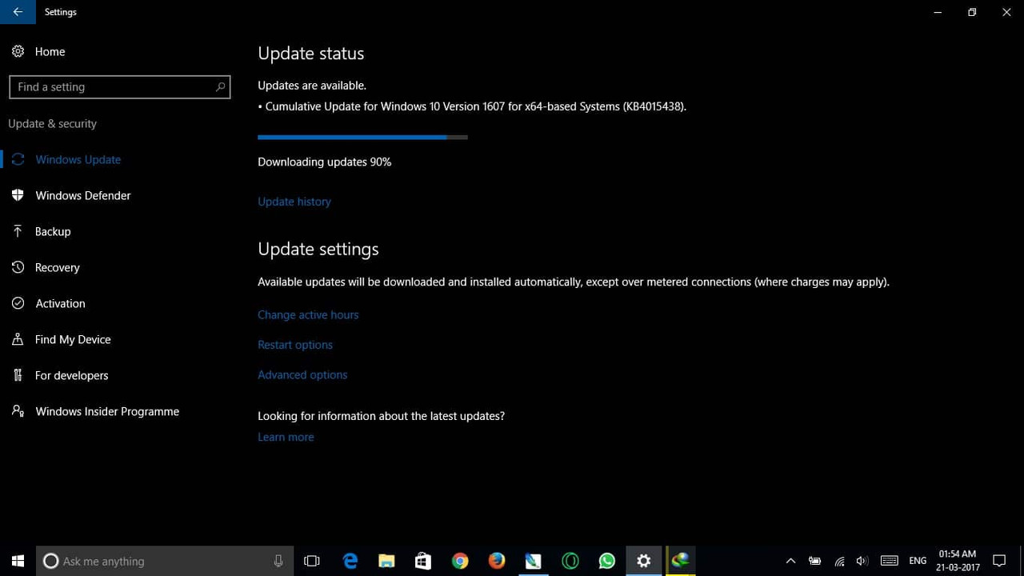
Task: Show hidden system tray icons
Action: 790,561
